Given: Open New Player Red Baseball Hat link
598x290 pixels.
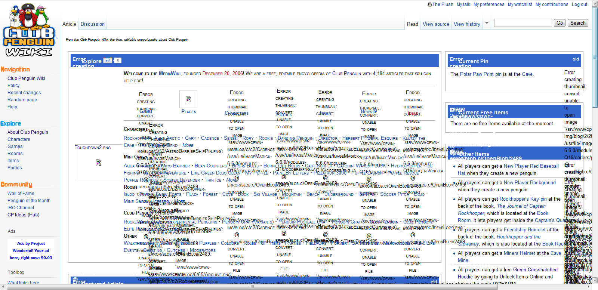Looking at the screenshot, I should click(x=508, y=170).
